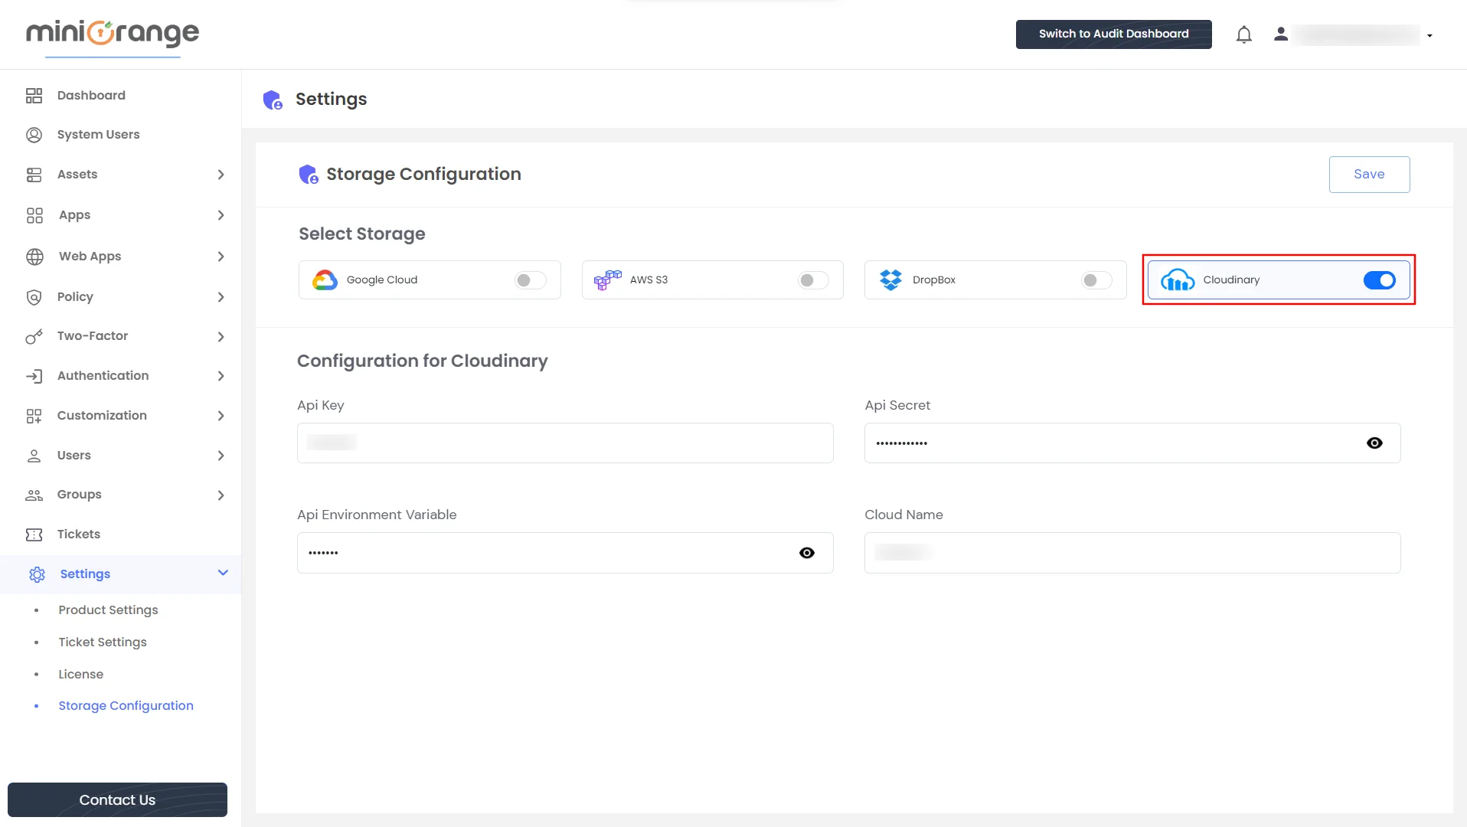Open the account dropdown arrow
The height and width of the screenshot is (827, 1467).
(1429, 35)
